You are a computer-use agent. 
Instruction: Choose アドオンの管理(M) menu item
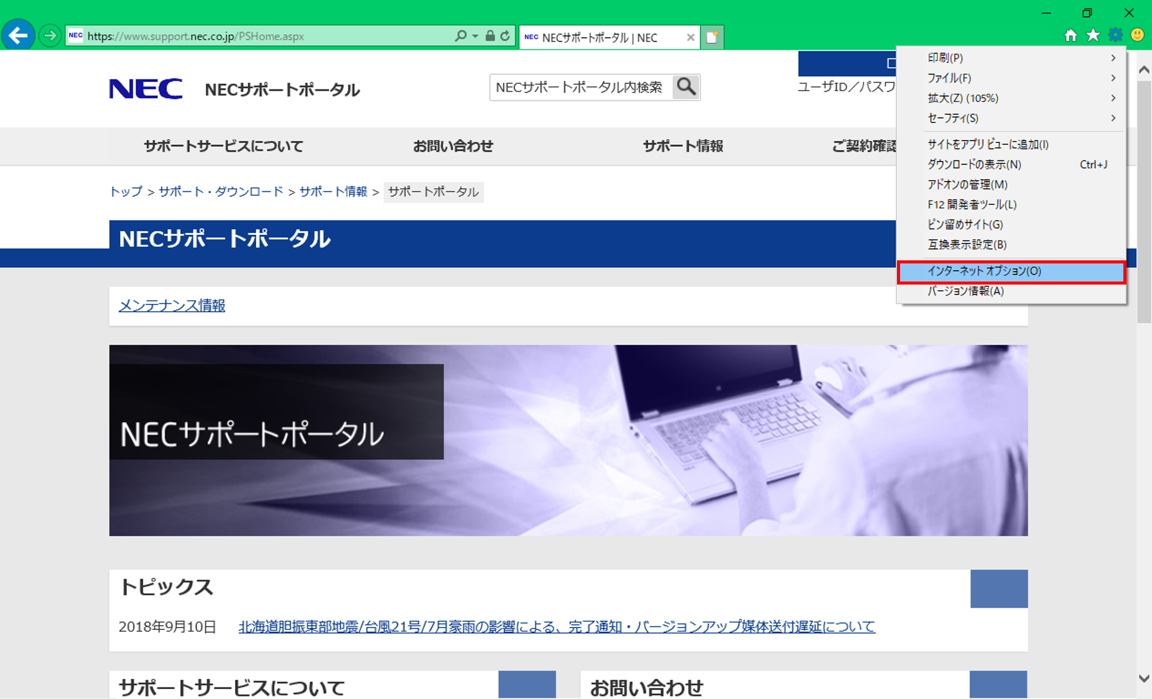(967, 185)
